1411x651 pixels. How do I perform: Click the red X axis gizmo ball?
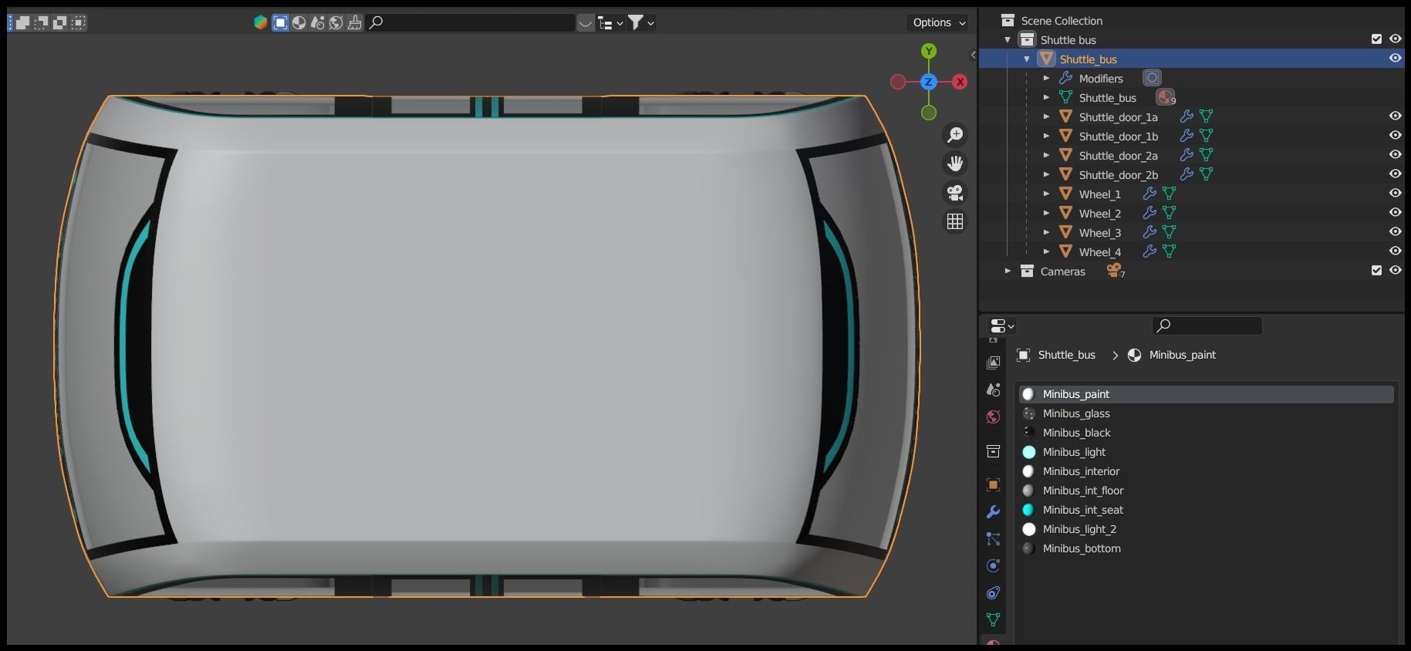click(x=960, y=82)
